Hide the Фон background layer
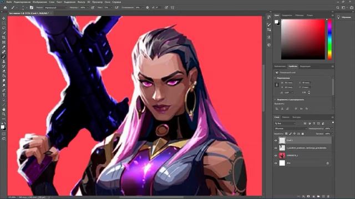 [x=276, y=163]
